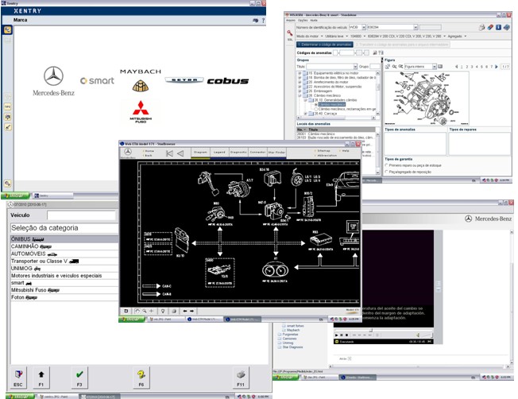The height and width of the screenshot is (399, 518).
Task: Open the Diagnostic tab in Web ETM
Action: (238, 153)
